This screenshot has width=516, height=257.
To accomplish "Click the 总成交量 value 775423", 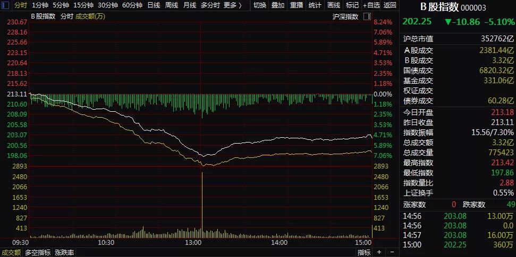I will (x=500, y=153).
